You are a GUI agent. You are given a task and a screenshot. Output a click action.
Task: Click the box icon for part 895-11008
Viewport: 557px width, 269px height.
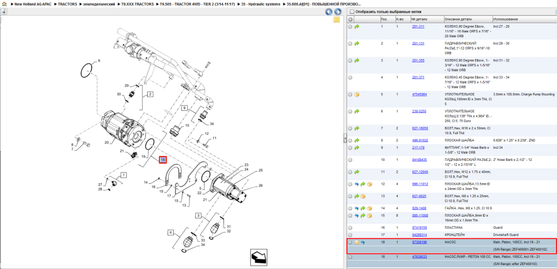point(369,216)
